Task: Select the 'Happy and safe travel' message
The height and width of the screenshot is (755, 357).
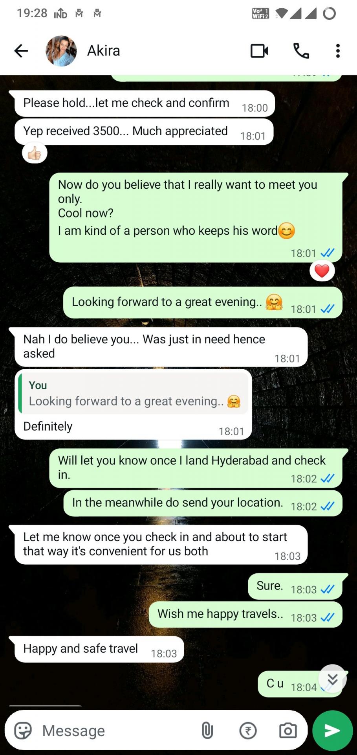Action: (99, 649)
